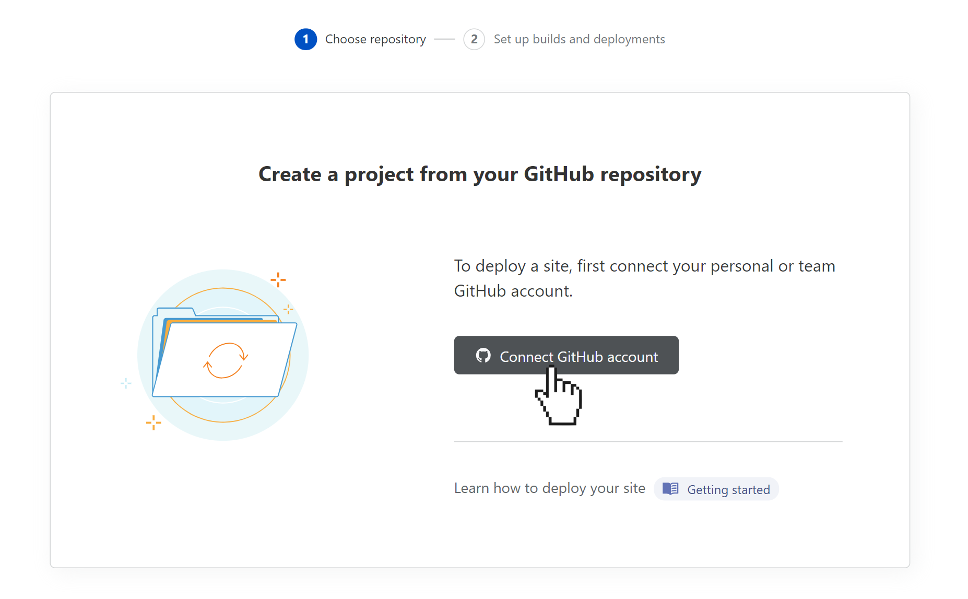Select the step 2 circle indicator
Image resolution: width=968 pixels, height=599 pixels.
[474, 39]
